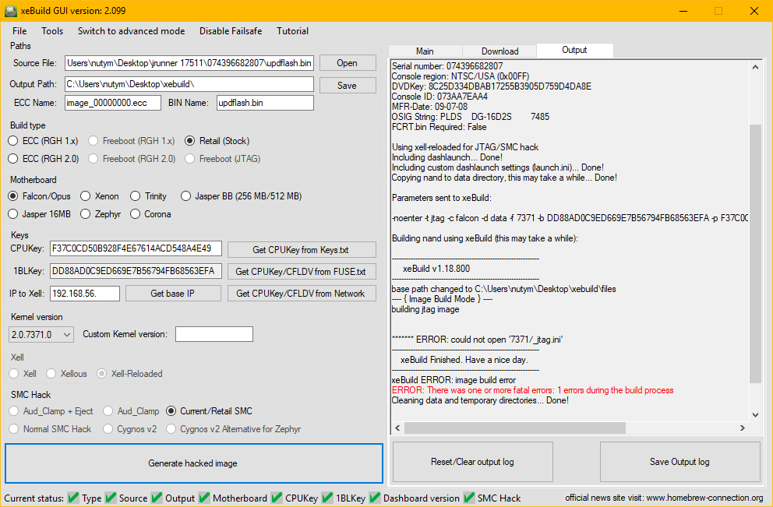This screenshot has height=507, width=773.
Task: Open the Tutorial menu
Action: pos(292,31)
